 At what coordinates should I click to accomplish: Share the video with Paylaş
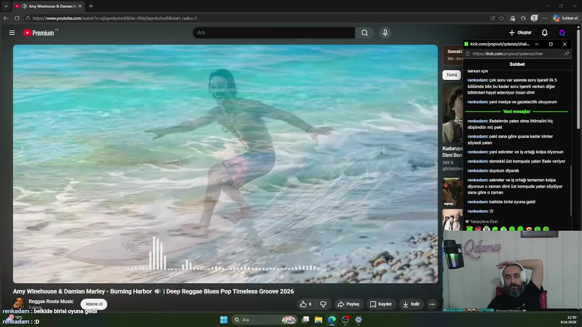(x=348, y=304)
